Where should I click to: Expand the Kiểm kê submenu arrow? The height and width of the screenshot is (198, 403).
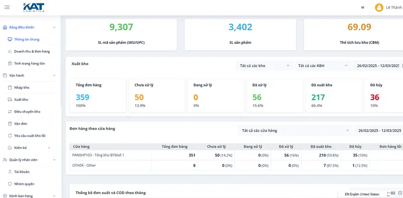(49, 148)
